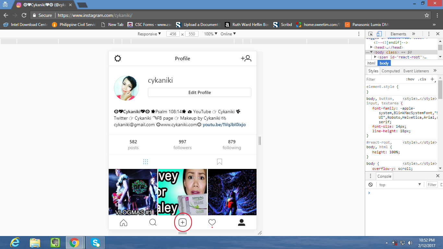Viewport: 443px width, 249px height.
Task: Select the search magnifier in Instagram nav
Action: coord(153,223)
